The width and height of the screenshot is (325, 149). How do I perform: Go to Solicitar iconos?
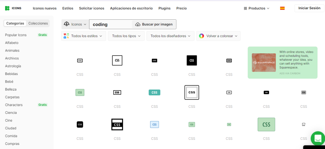click(x=92, y=8)
